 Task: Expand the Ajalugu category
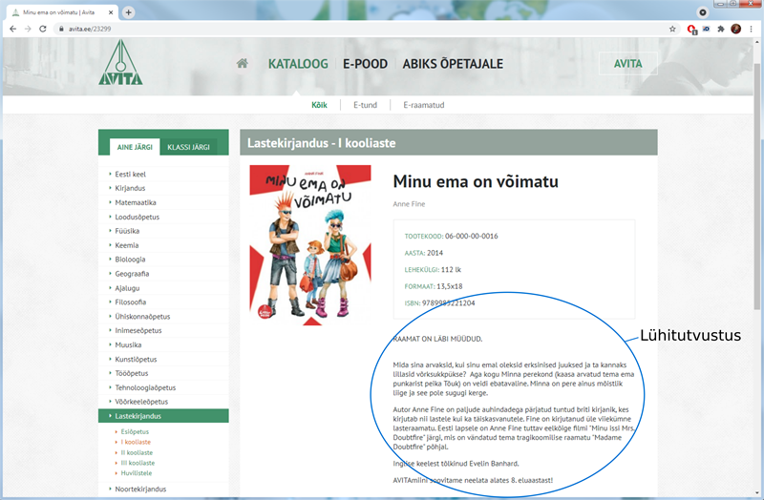coord(127,288)
